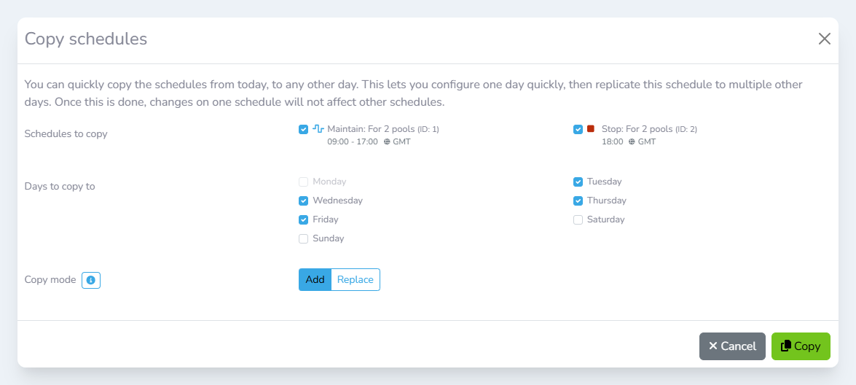This screenshot has width=856, height=385.
Task: Click the globe icon beside 09:00 - 17:00
Action: tap(387, 142)
